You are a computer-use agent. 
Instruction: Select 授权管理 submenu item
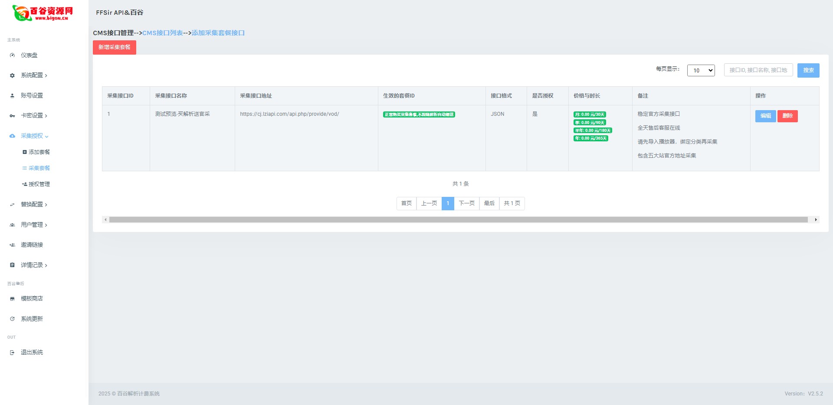click(x=39, y=184)
